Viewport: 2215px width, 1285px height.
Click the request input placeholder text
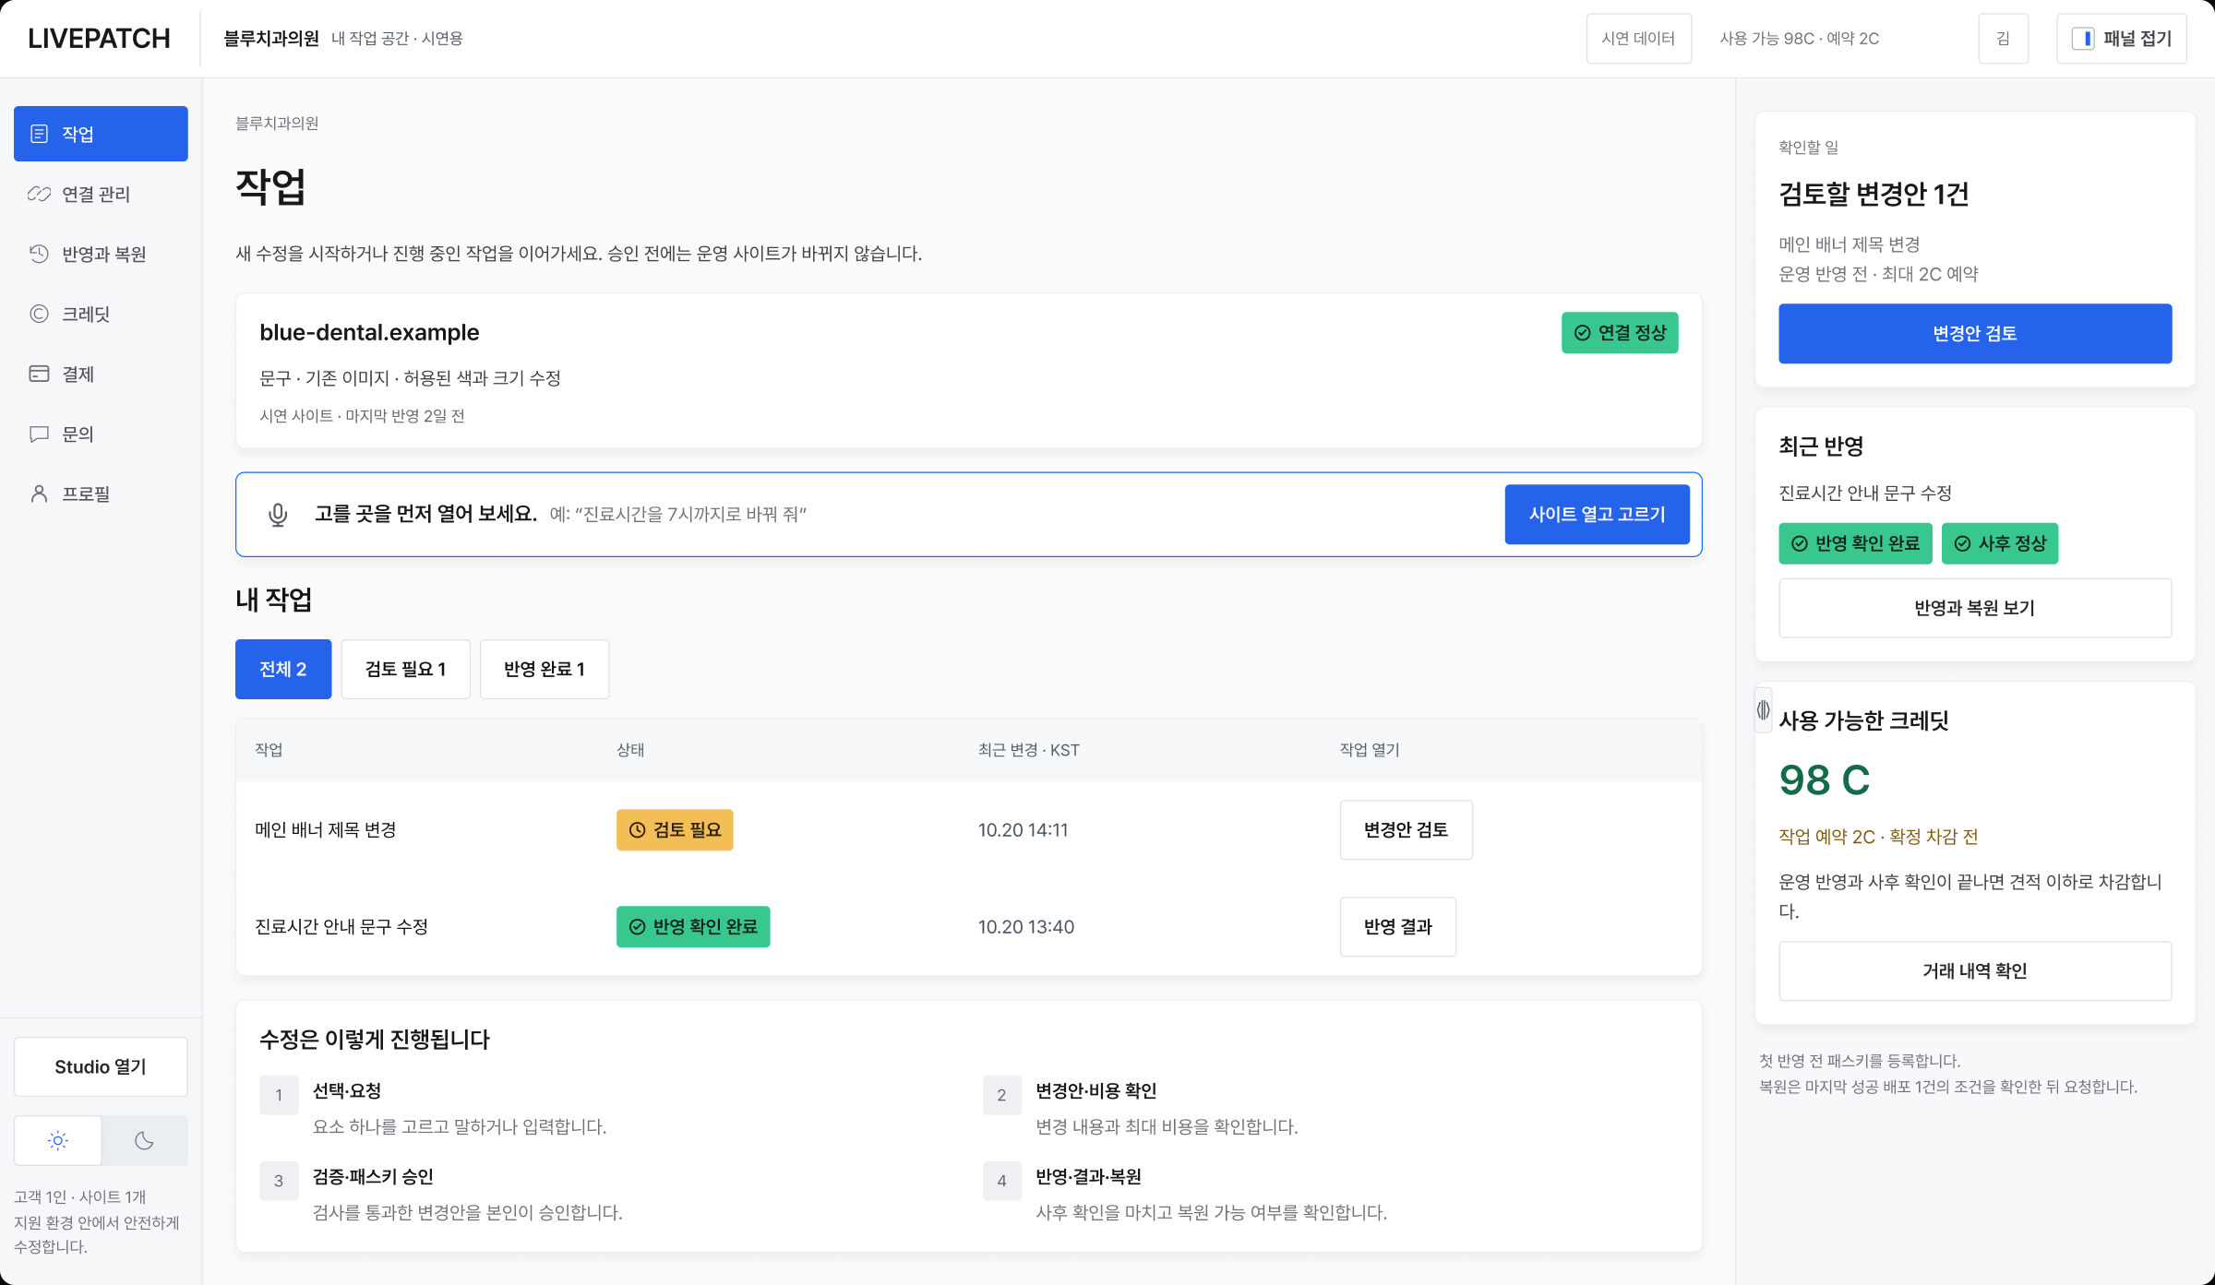tap(678, 515)
